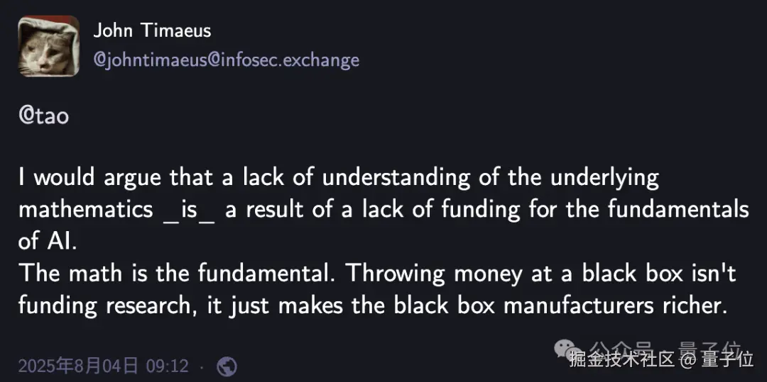Click the sentence 'The math is the fundamental'
The width and height of the screenshot is (767, 382).
pos(182,273)
